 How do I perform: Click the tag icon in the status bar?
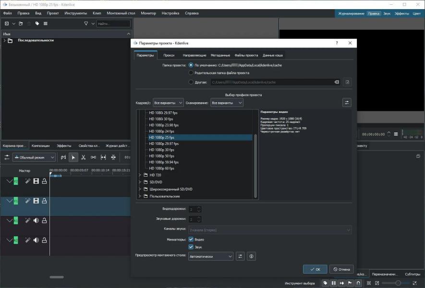tap(325, 283)
